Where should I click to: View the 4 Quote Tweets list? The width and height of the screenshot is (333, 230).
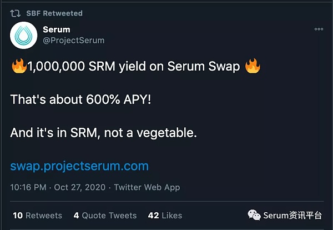[105, 216]
